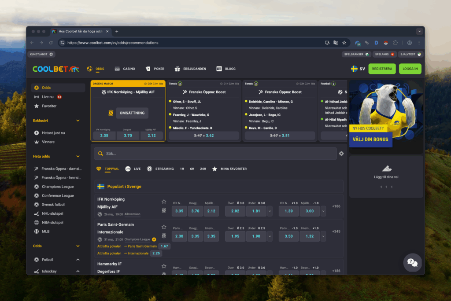Click the Sök search field

coord(215,154)
